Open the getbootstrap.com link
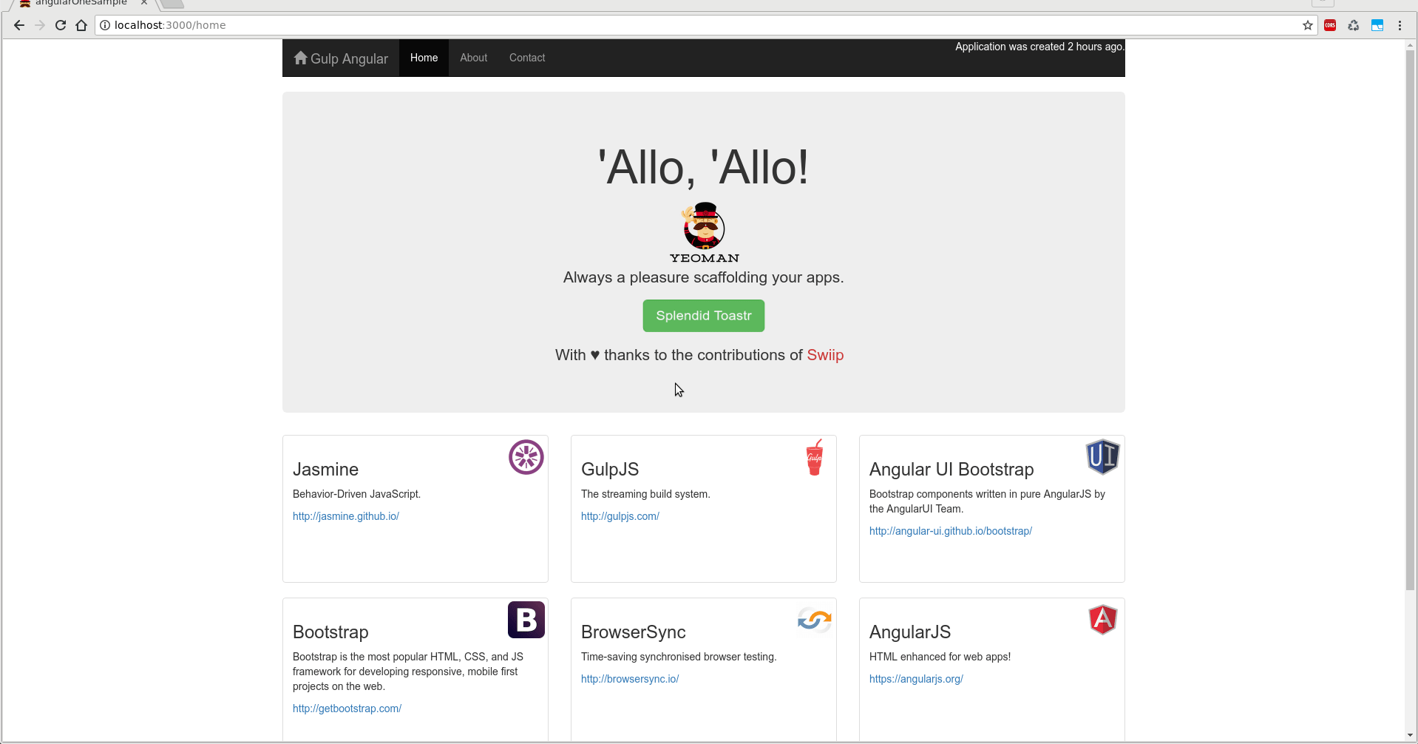The width and height of the screenshot is (1418, 744). point(347,709)
